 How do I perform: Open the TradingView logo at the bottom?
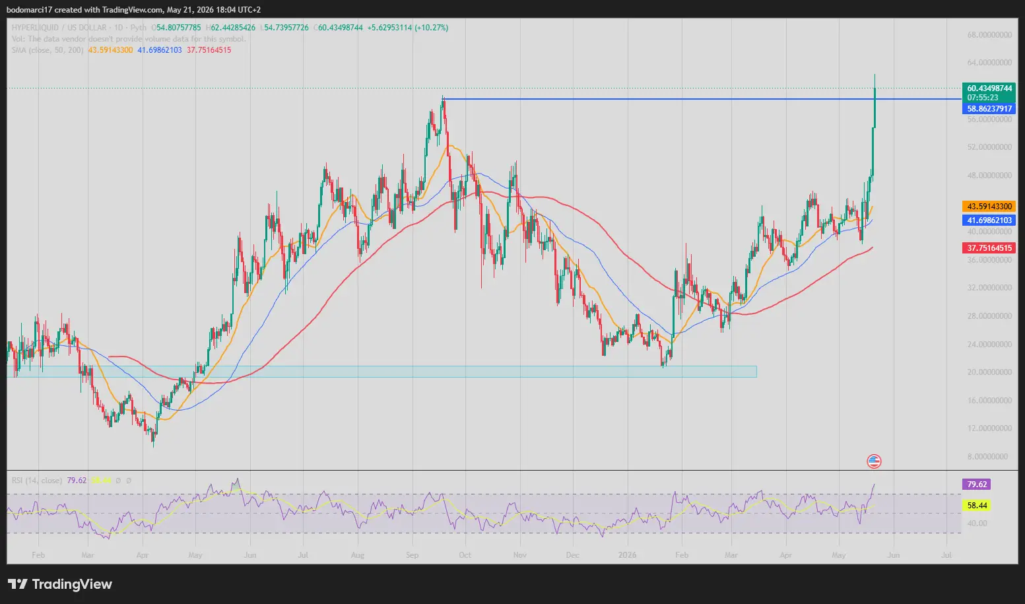[60, 584]
